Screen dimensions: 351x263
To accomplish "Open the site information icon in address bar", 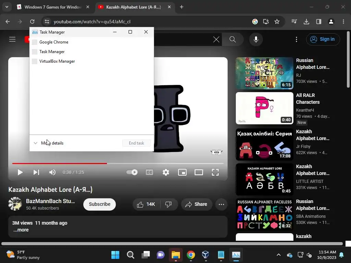I will point(47,22).
